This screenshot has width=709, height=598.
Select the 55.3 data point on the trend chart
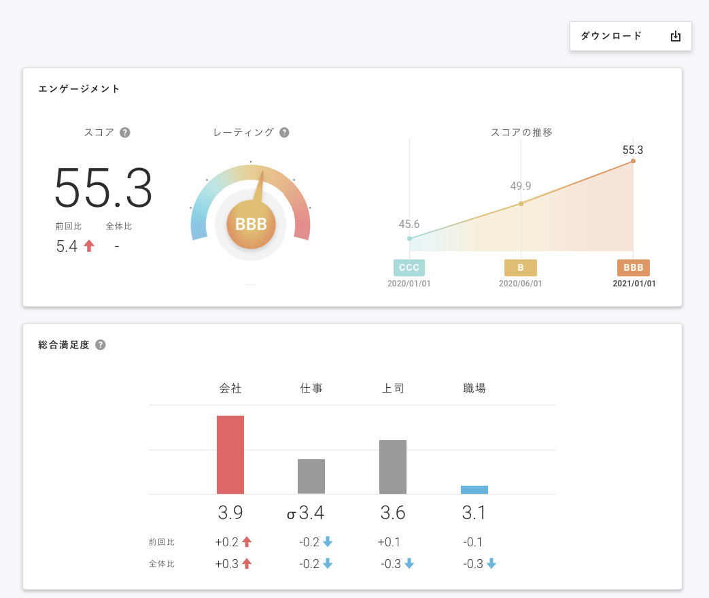click(633, 161)
